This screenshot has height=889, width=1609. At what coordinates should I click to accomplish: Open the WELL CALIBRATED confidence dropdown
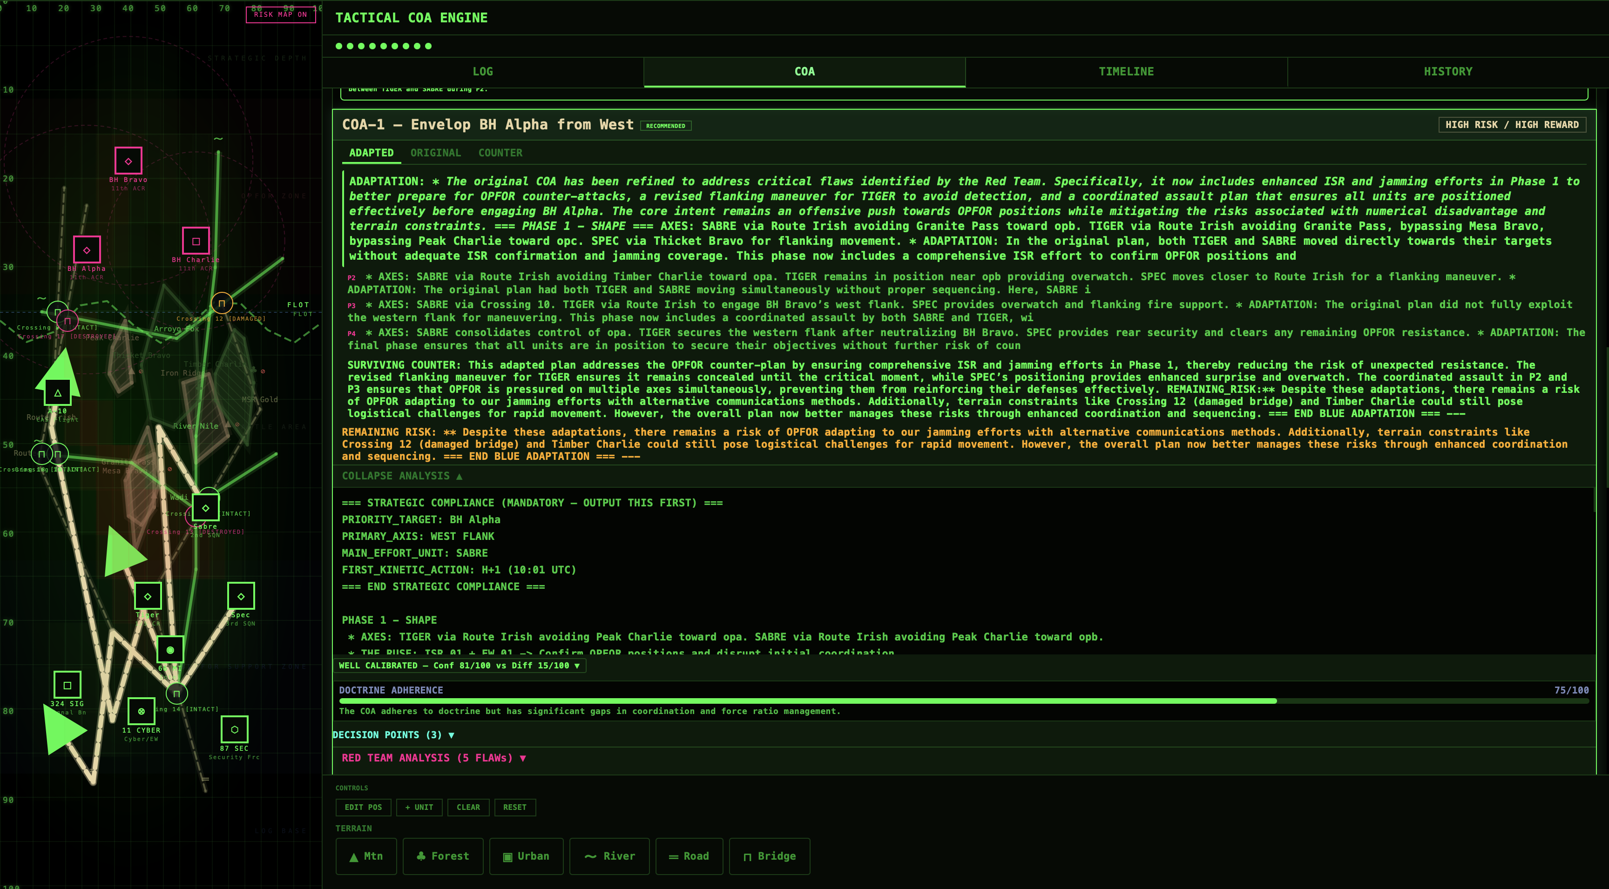click(x=459, y=666)
